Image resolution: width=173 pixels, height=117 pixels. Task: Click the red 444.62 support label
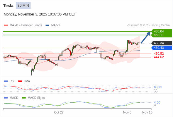click(159, 57)
